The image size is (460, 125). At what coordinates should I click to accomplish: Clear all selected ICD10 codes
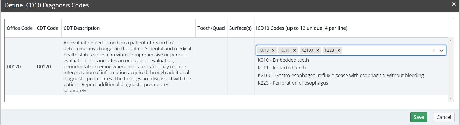click(434, 50)
